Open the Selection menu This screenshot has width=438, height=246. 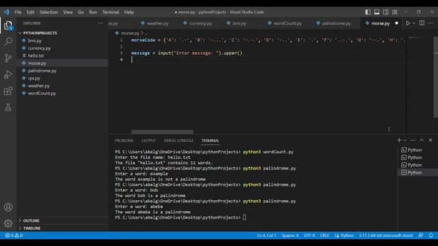[49, 12]
